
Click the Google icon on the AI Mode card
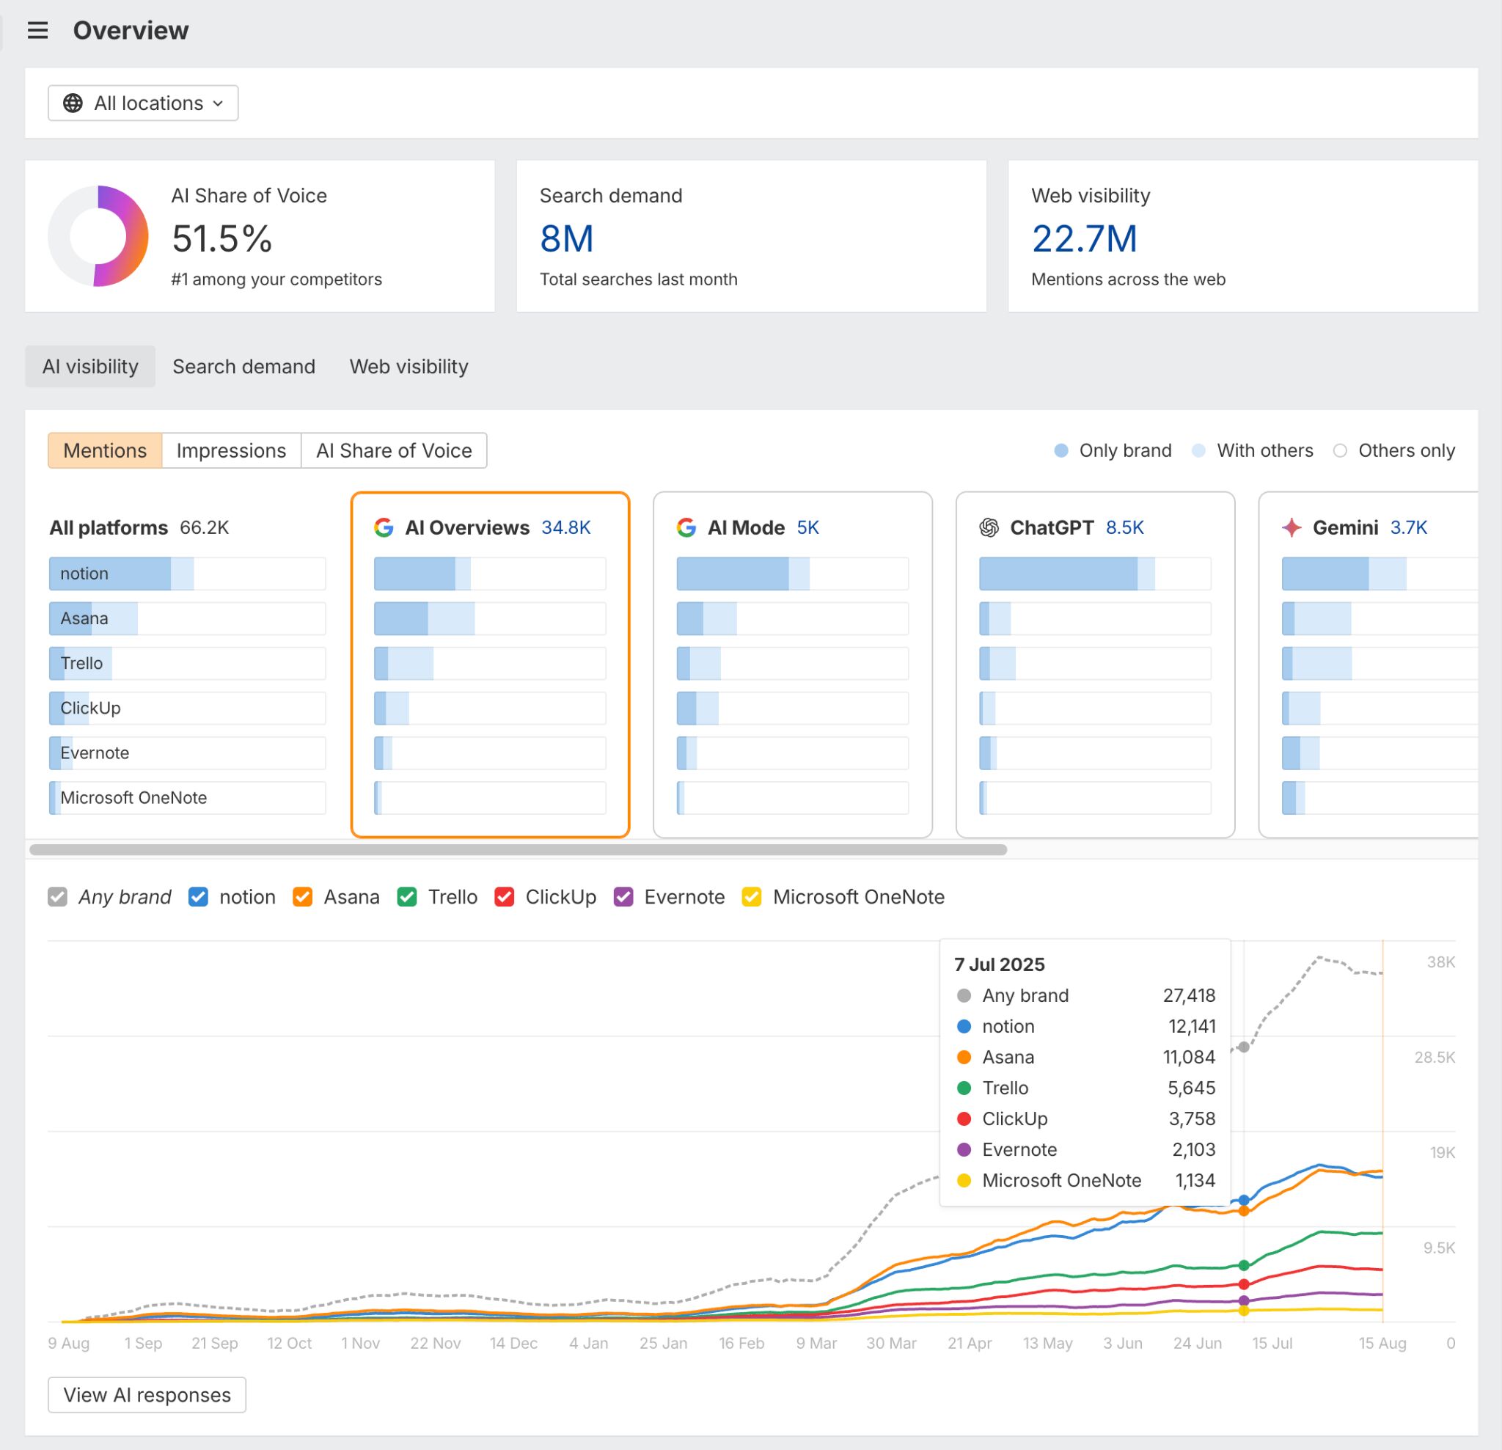[684, 527]
